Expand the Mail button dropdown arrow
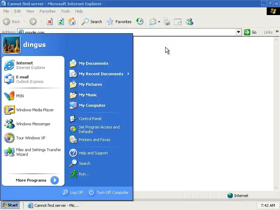The height and width of the screenshot is (210, 280). [x=159, y=22]
